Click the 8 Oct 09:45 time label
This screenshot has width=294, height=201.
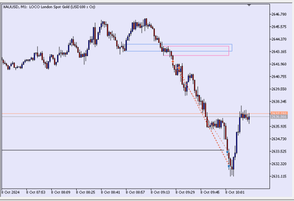click(210, 193)
